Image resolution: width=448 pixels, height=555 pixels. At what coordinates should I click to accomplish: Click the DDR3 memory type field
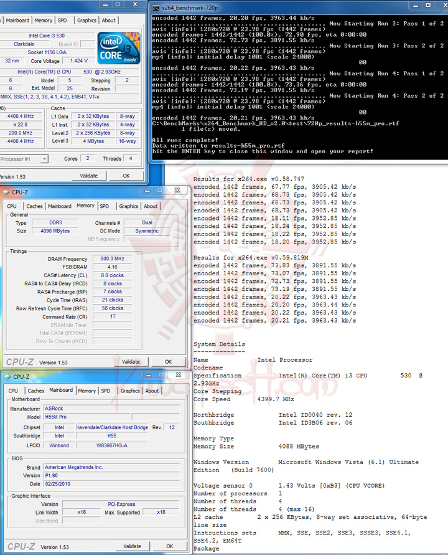[x=55, y=222]
